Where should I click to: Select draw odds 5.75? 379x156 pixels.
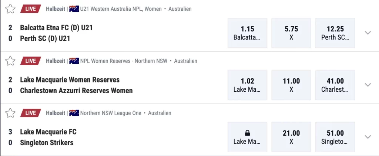291,33
